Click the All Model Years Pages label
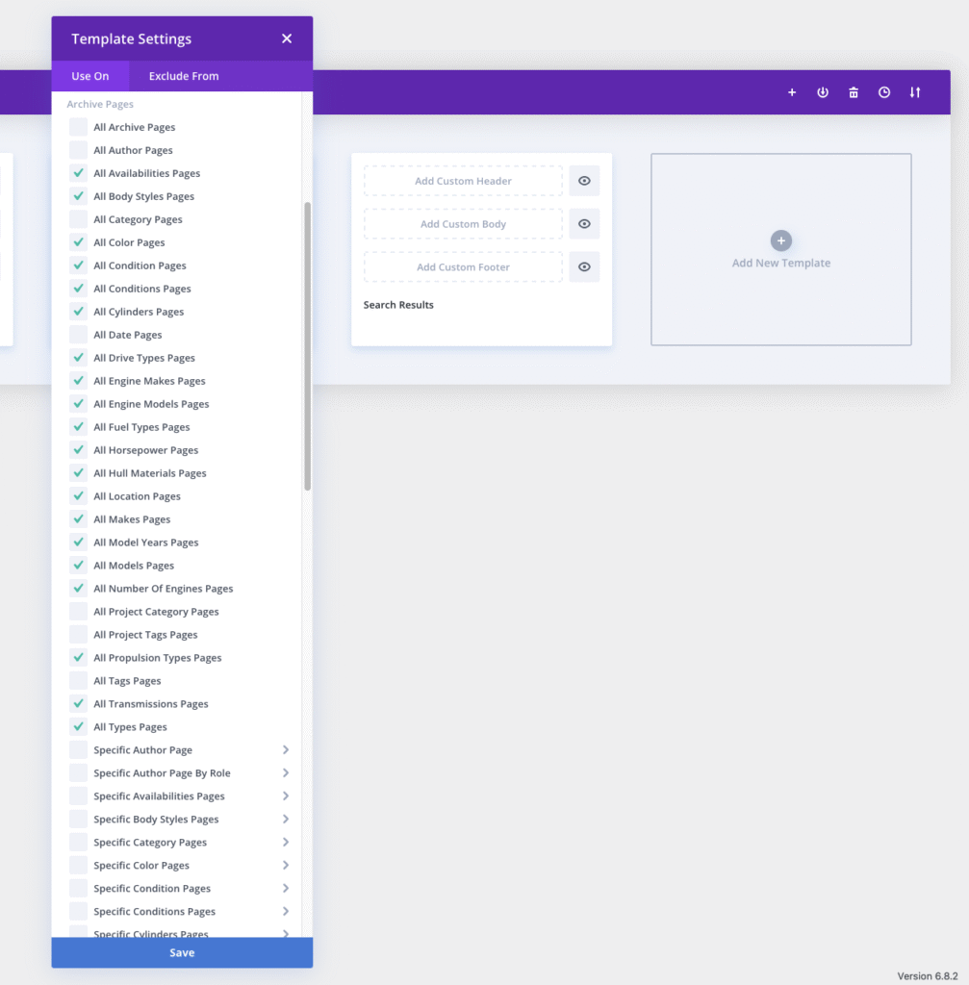The image size is (969, 985). (146, 543)
